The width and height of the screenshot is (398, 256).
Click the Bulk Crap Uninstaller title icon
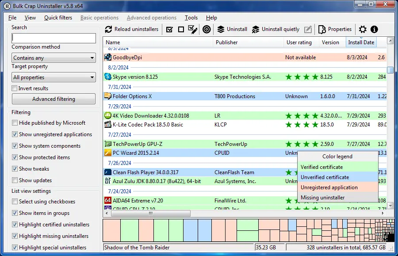(x=7, y=6)
